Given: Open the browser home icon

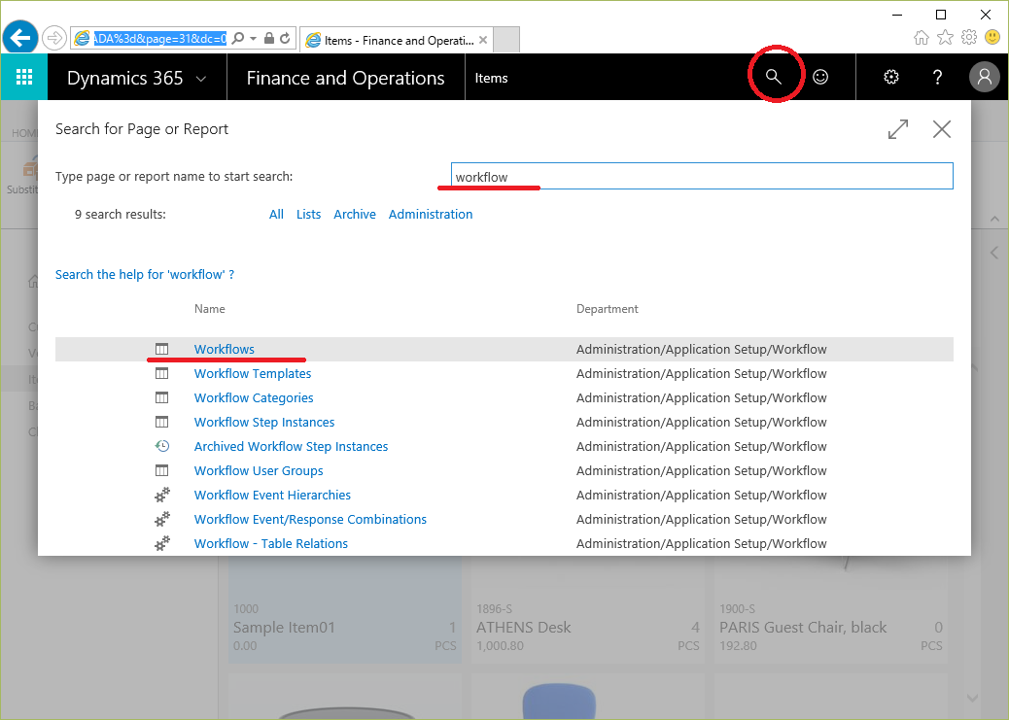Looking at the screenshot, I should [922, 38].
